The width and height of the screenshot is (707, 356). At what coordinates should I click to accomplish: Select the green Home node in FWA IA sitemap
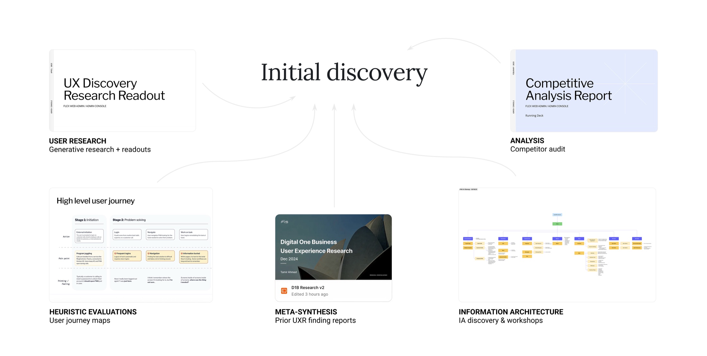pos(557,224)
